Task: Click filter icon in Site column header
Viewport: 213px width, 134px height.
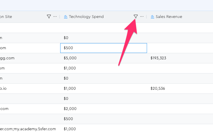Action: click(x=49, y=17)
